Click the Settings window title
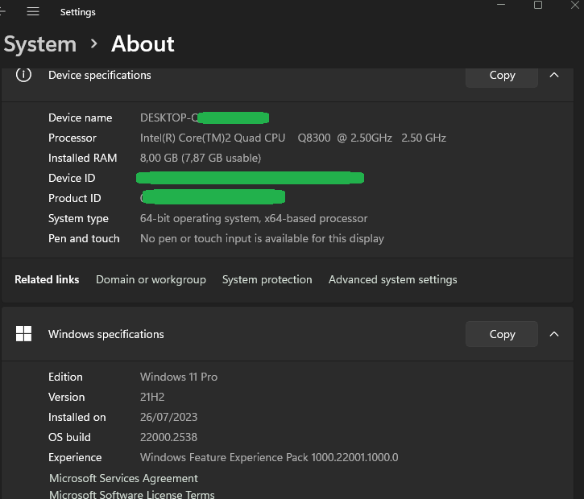 (78, 12)
